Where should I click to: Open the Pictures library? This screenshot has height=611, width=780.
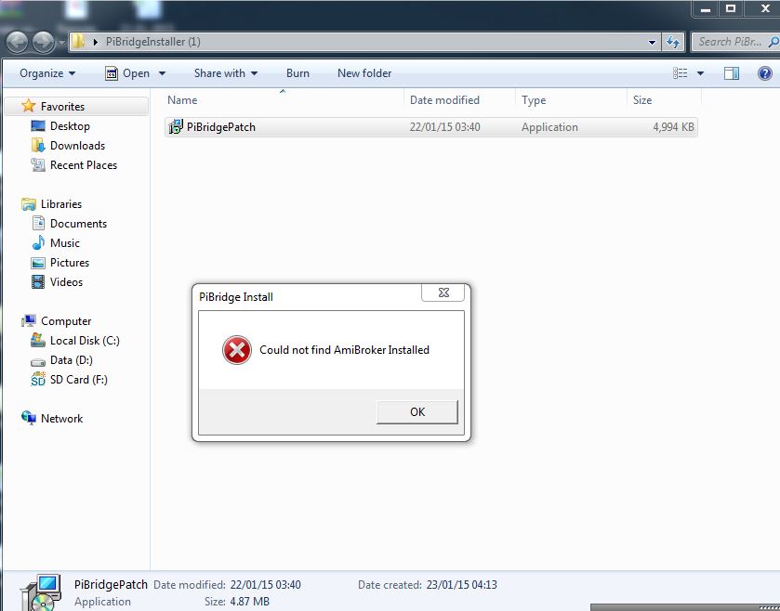(x=70, y=262)
